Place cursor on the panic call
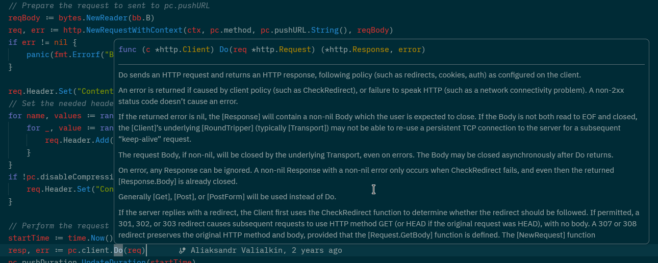 coord(37,55)
